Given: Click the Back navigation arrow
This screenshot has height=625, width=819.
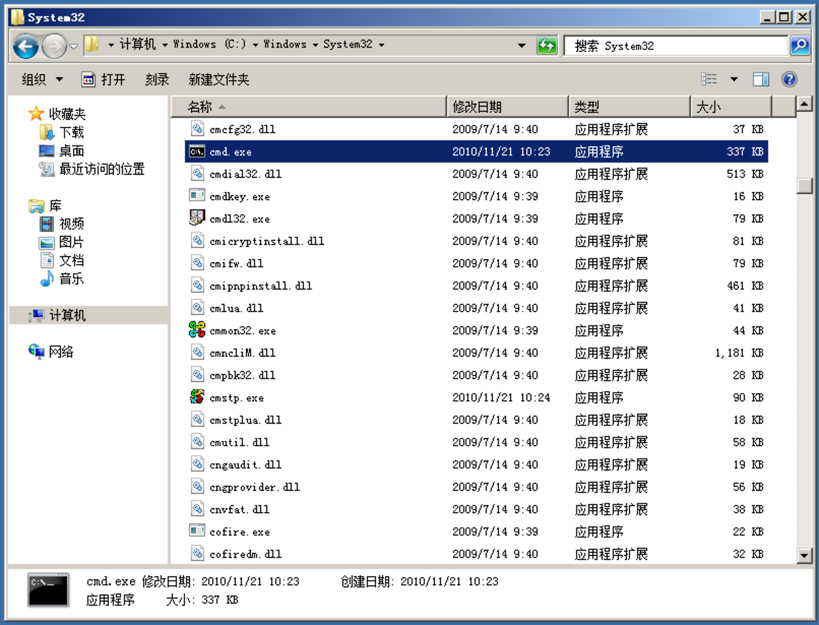Looking at the screenshot, I should click(x=25, y=46).
